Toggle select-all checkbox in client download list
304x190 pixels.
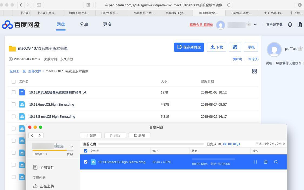85,151
